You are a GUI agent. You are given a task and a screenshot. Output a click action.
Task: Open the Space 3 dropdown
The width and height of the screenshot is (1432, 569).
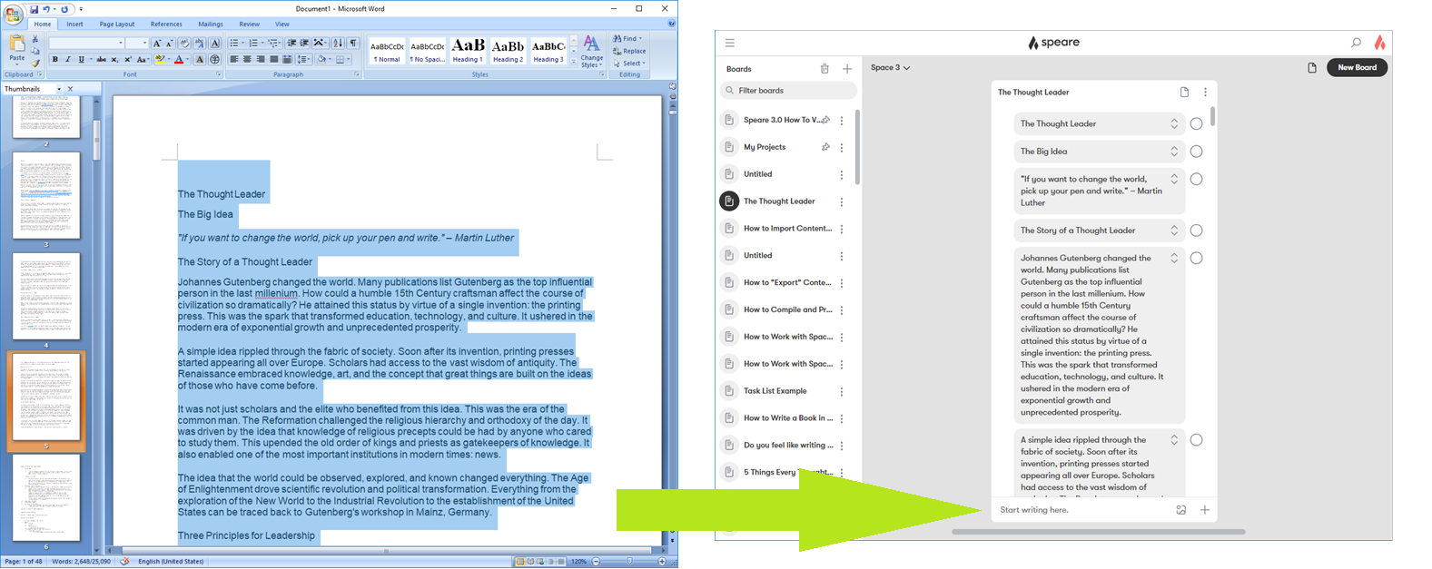[890, 68]
